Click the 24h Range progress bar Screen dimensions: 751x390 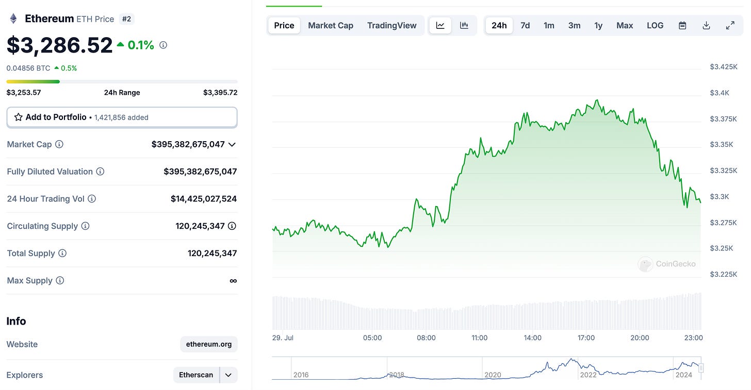(122, 81)
